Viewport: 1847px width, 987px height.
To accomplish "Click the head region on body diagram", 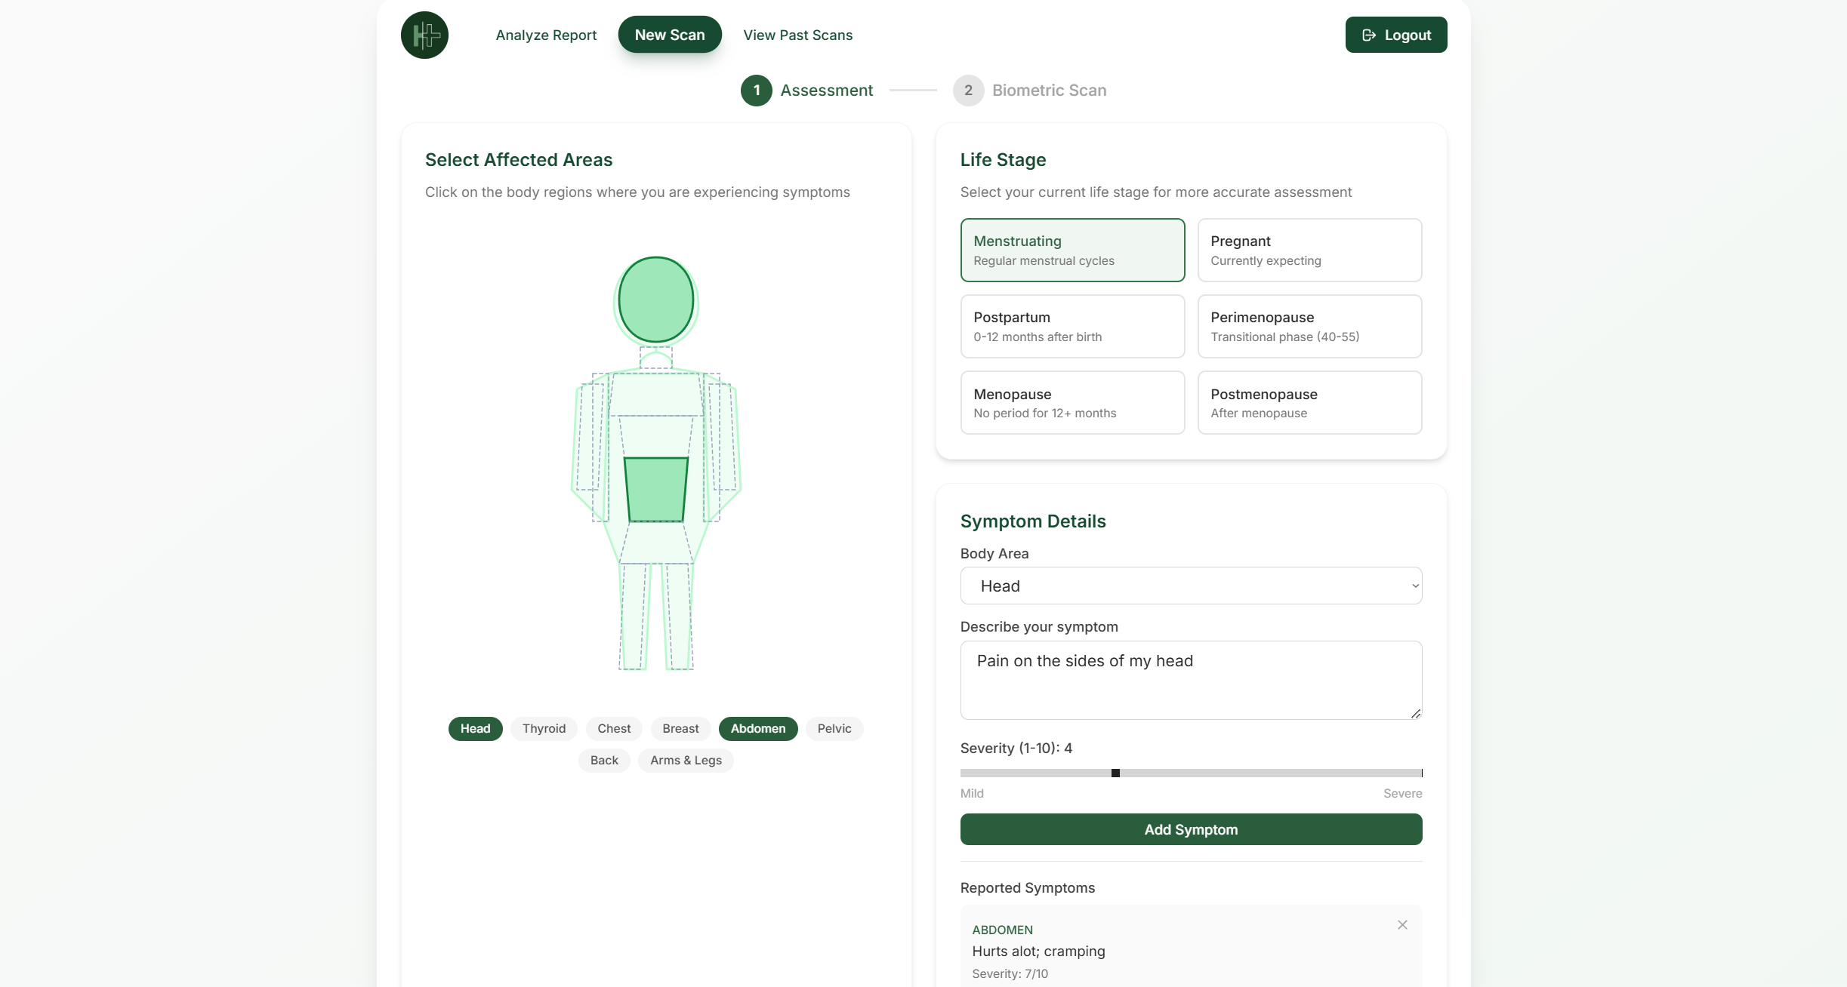I will tap(655, 300).
